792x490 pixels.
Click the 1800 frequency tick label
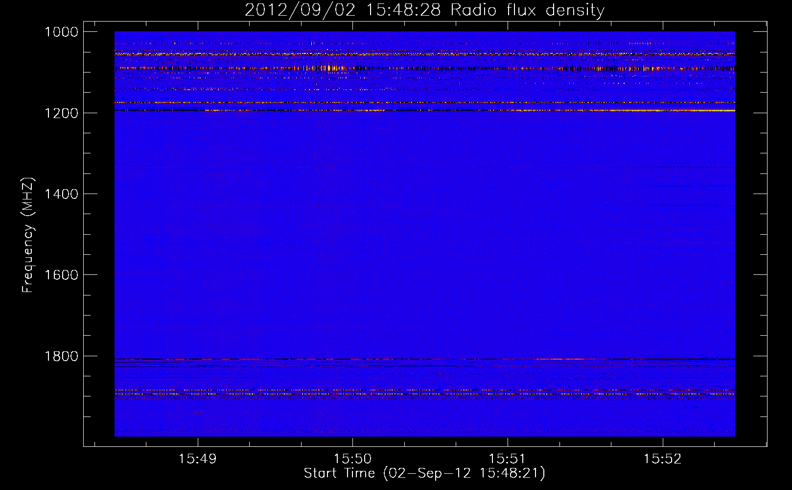coord(61,356)
